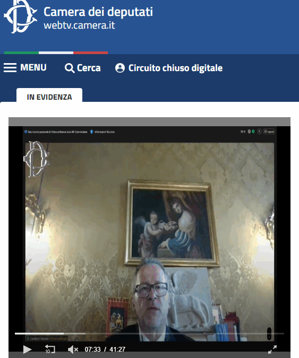The image size is (299, 358).
Task: Unmute the video audio
Action: pyautogui.click(x=73, y=349)
